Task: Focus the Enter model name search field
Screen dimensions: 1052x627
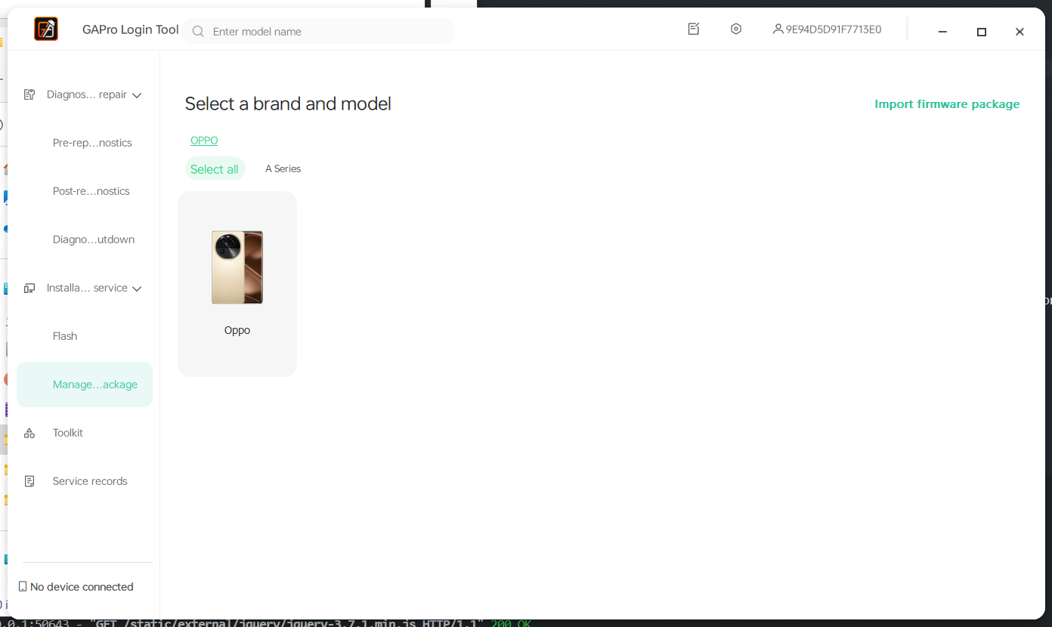Action: click(x=318, y=31)
